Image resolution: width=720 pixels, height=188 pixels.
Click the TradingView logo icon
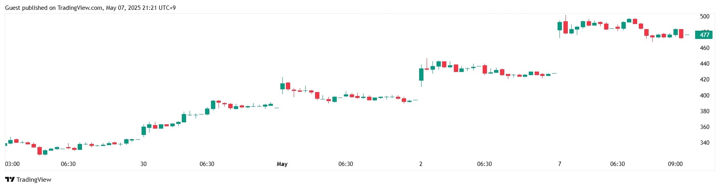click(10, 180)
